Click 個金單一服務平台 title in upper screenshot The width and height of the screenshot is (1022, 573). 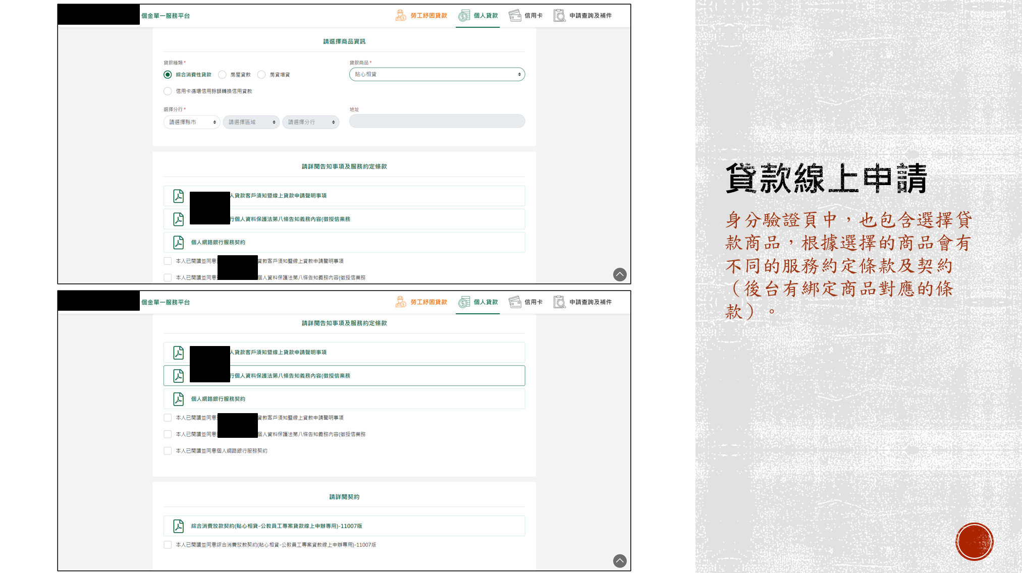point(166,16)
